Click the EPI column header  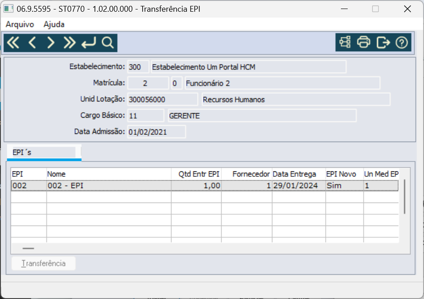click(x=28, y=174)
